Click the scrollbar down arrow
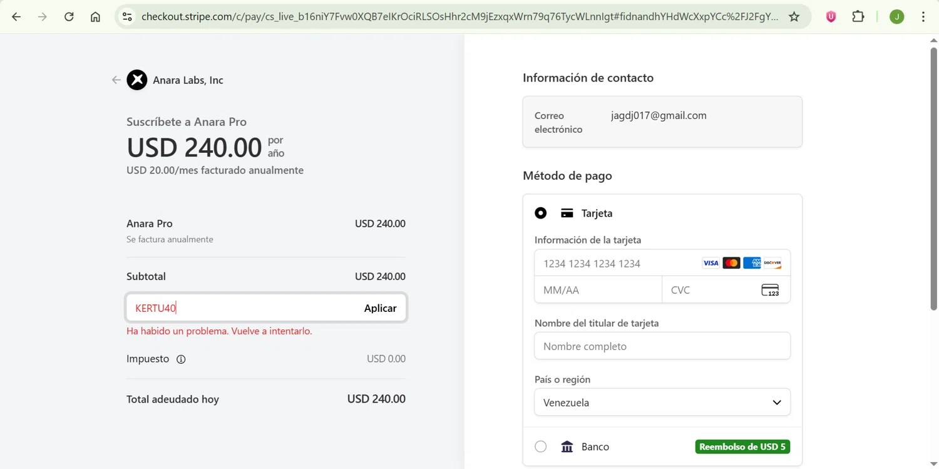Screen dimensions: 939x469 933,463
